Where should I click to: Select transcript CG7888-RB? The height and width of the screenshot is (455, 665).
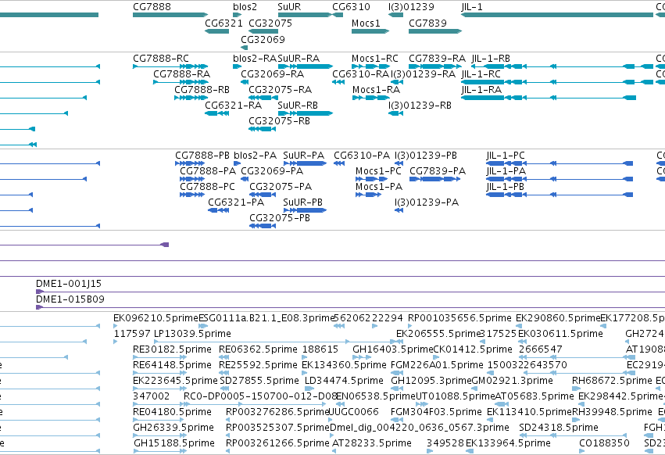[202, 90]
